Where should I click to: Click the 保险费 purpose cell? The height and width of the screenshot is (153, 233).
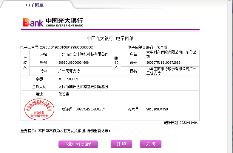64,94
